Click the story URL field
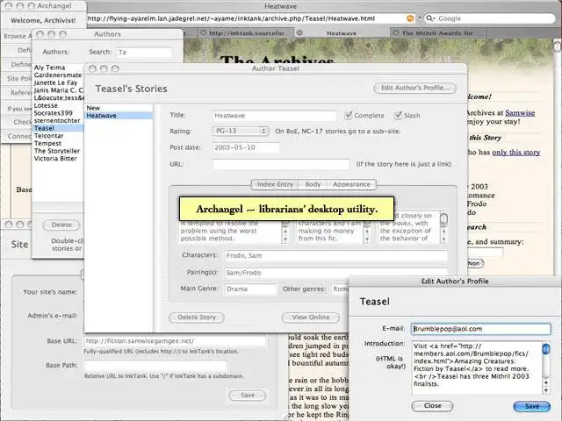Screen dimensions: 562x421 281,164
